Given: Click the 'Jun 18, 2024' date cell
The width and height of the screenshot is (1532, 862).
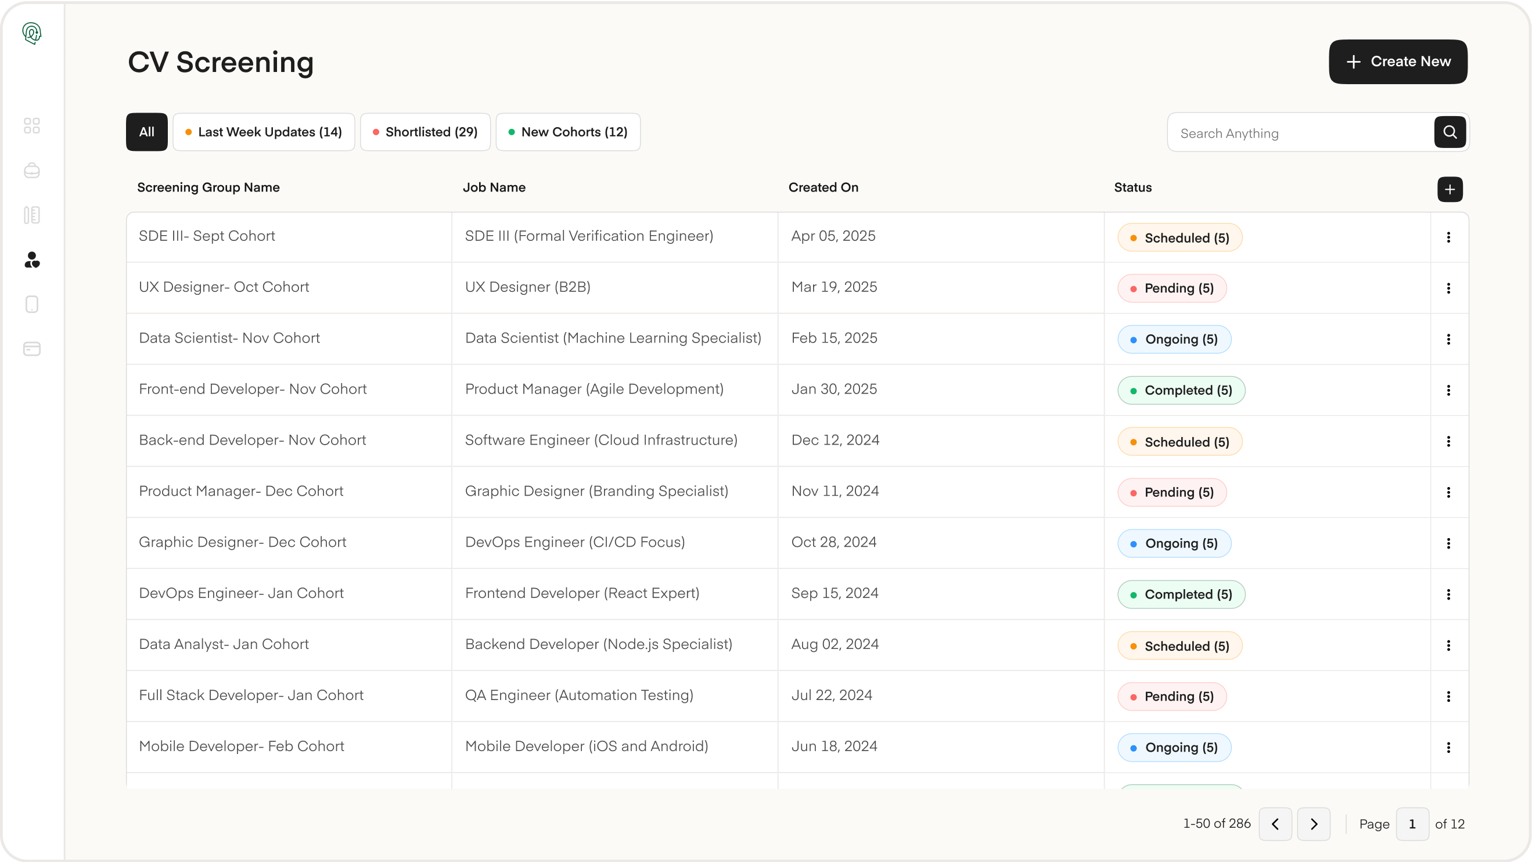Looking at the screenshot, I should click(835, 746).
